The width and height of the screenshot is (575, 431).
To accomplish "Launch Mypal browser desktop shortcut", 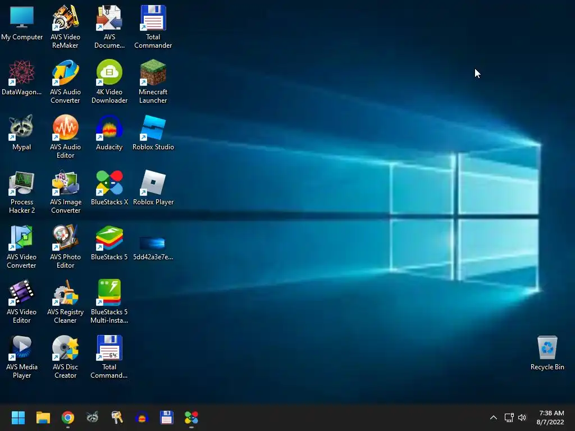I will [22, 133].
